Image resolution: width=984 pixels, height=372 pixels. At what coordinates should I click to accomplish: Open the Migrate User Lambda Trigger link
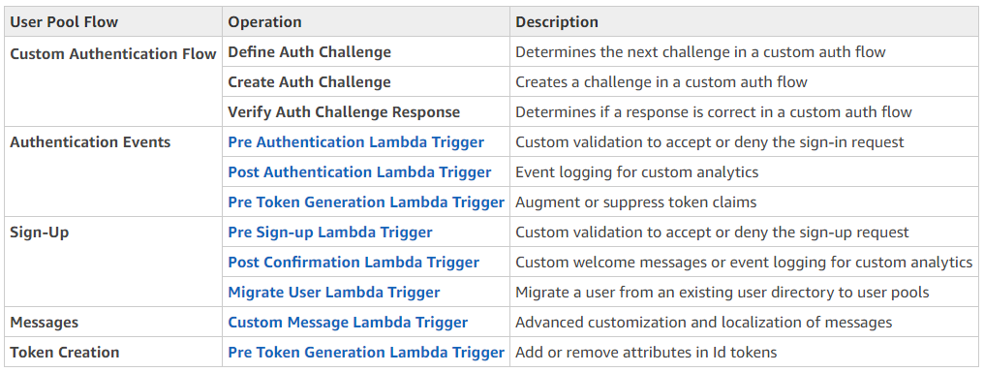coord(334,293)
